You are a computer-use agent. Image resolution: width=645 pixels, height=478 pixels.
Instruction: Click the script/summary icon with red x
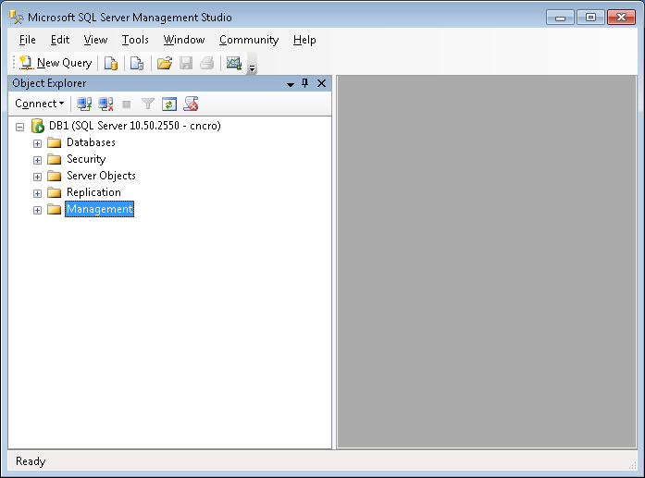coord(191,104)
